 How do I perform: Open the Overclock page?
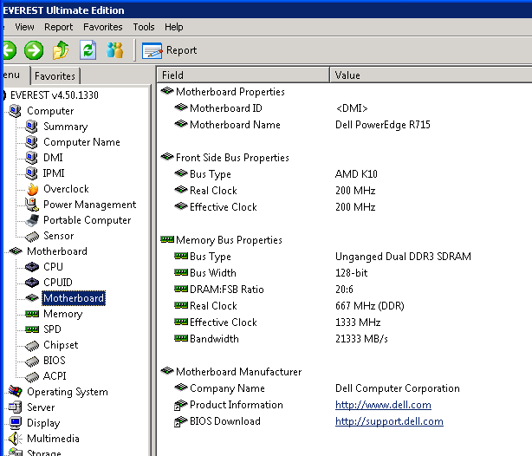[66, 189]
